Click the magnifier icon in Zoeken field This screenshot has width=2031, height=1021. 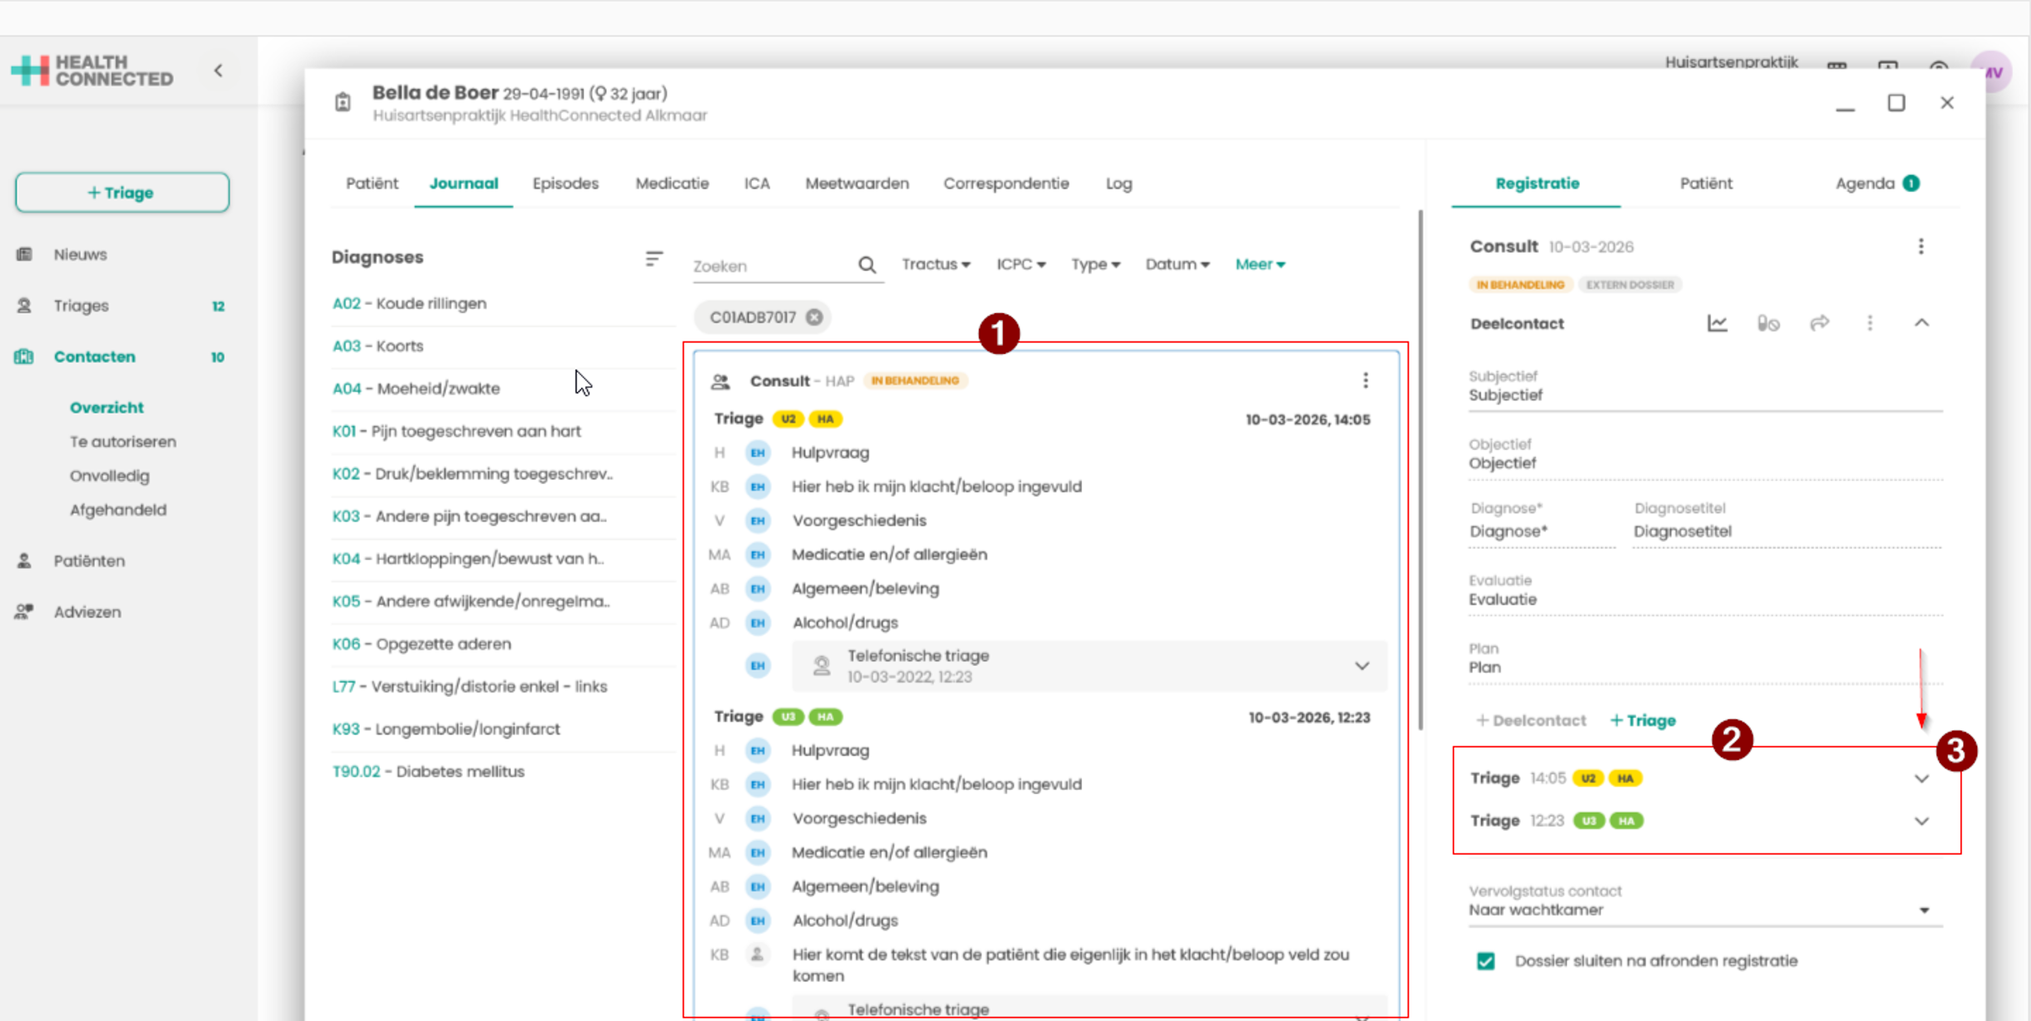click(867, 265)
